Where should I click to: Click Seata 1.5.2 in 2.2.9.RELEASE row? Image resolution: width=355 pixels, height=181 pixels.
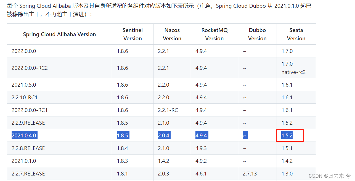(287, 123)
